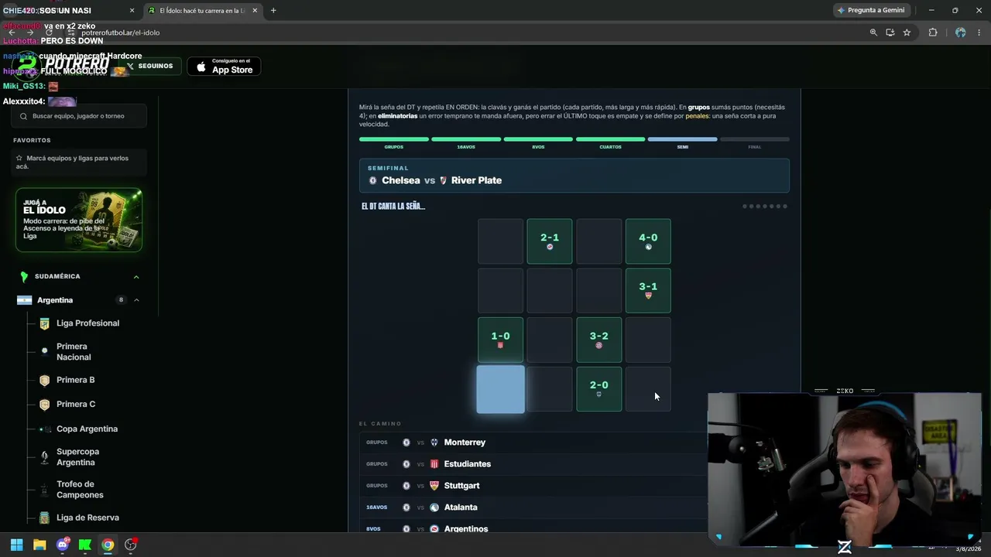Open a new browser tab
The width and height of the screenshot is (991, 557).
pyautogui.click(x=273, y=10)
